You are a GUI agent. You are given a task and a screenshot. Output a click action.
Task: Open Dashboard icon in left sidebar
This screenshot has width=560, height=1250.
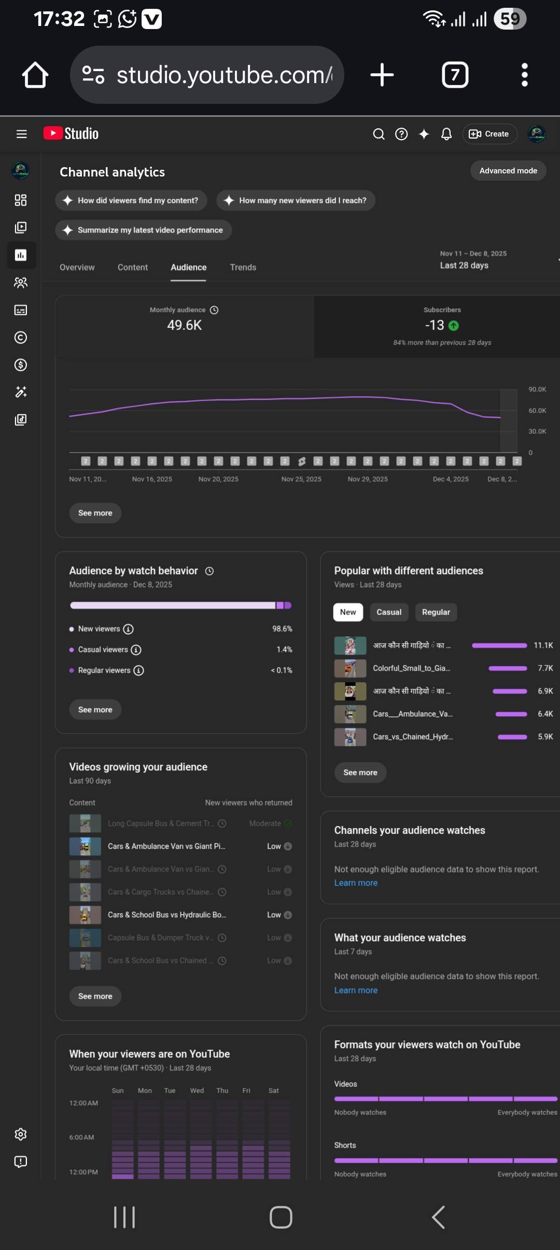pos(21,200)
